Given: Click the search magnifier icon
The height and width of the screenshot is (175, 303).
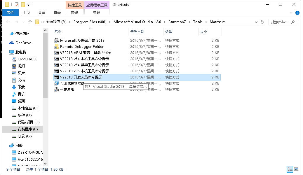Looking at the screenshot, I should 293,22.
